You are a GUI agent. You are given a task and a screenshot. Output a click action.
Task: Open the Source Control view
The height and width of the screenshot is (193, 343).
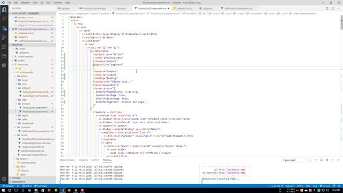(4, 28)
